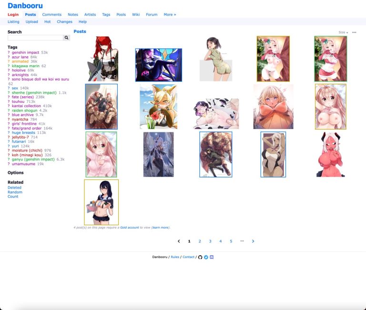The width and height of the screenshot is (366, 310).
Task: Click the Count link under Related
Action: click(x=13, y=196)
